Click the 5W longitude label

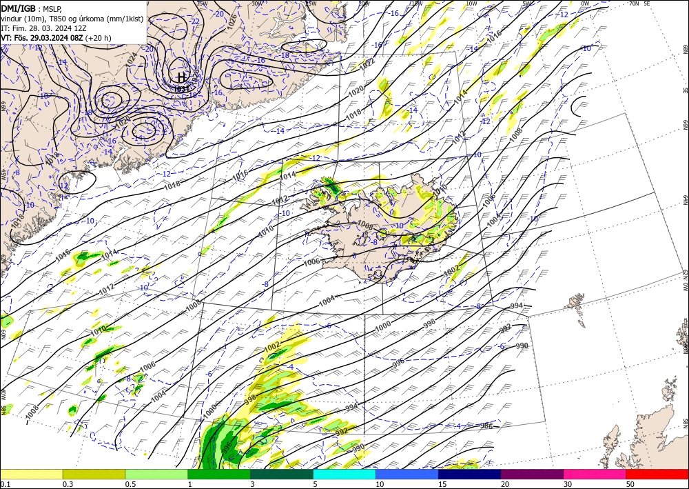pyautogui.click(x=527, y=3)
